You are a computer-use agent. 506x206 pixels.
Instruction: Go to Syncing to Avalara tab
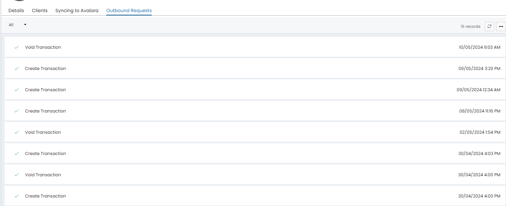click(77, 10)
